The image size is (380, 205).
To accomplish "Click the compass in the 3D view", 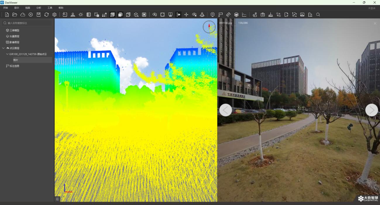I will (x=209, y=27).
